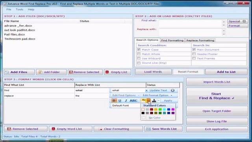The width and height of the screenshot is (252, 142).
Task: Switch to the Find Formatting tab
Action: 172,40
